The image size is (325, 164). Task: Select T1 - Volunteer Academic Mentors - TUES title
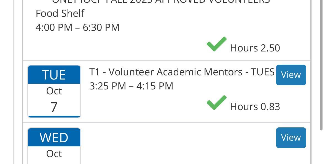click(x=182, y=72)
